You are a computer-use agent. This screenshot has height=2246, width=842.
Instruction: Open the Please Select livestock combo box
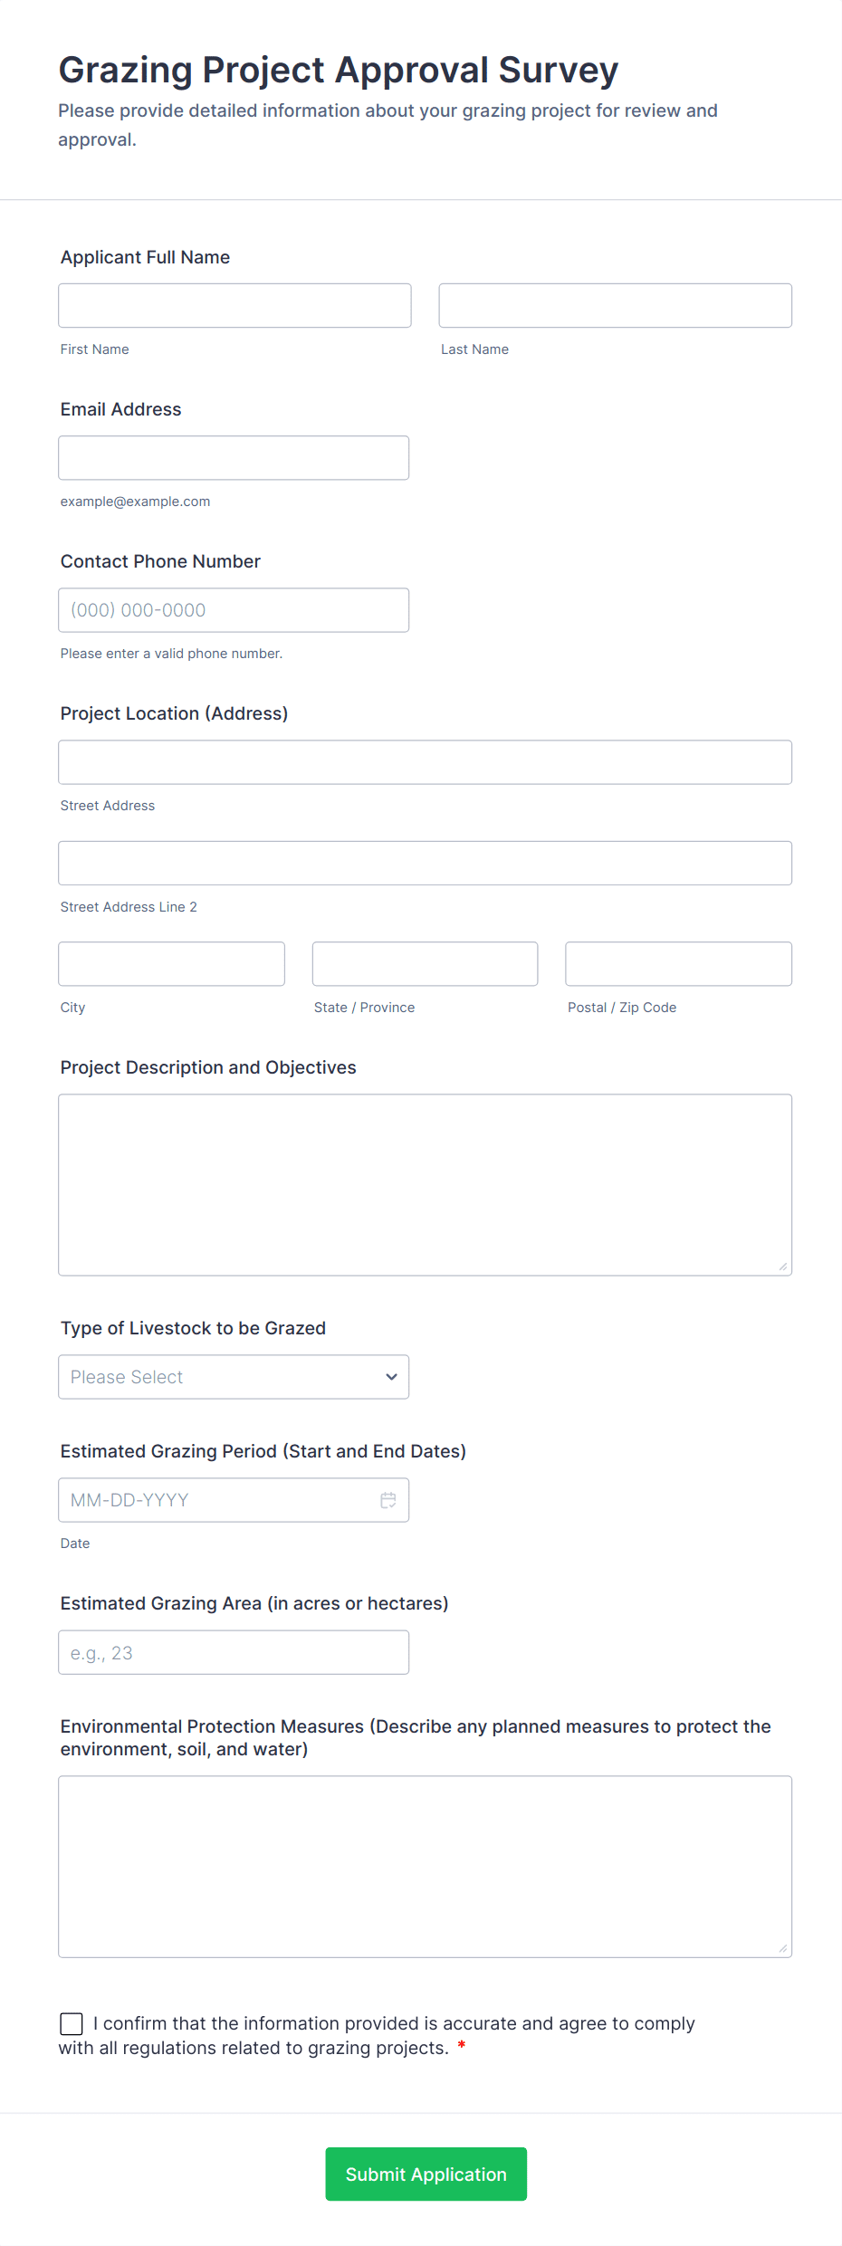tap(234, 1377)
